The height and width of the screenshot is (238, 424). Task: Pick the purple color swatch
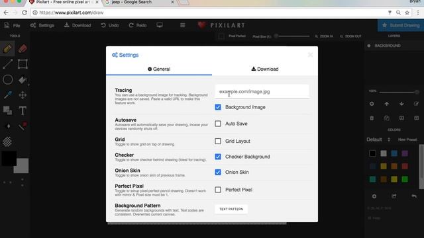click(405, 153)
